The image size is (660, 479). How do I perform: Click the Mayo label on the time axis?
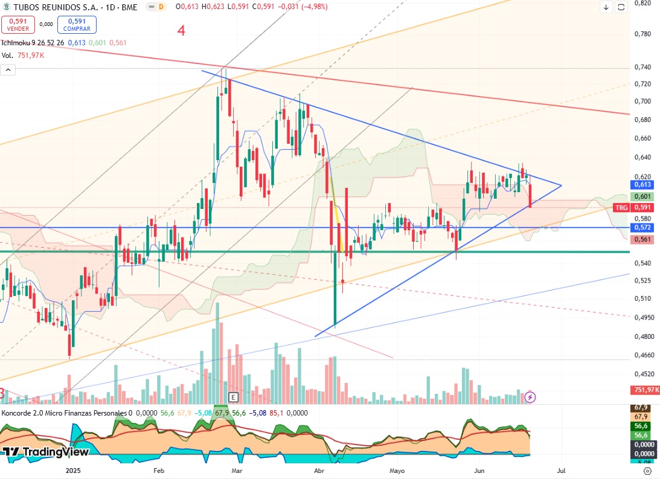tap(397, 471)
